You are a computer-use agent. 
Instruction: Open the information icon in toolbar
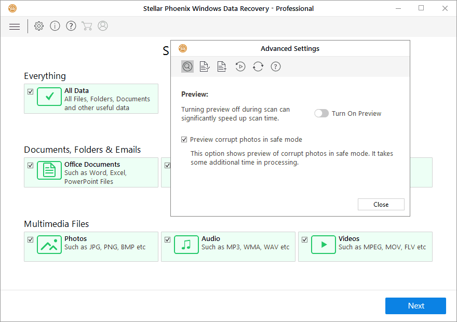click(55, 26)
